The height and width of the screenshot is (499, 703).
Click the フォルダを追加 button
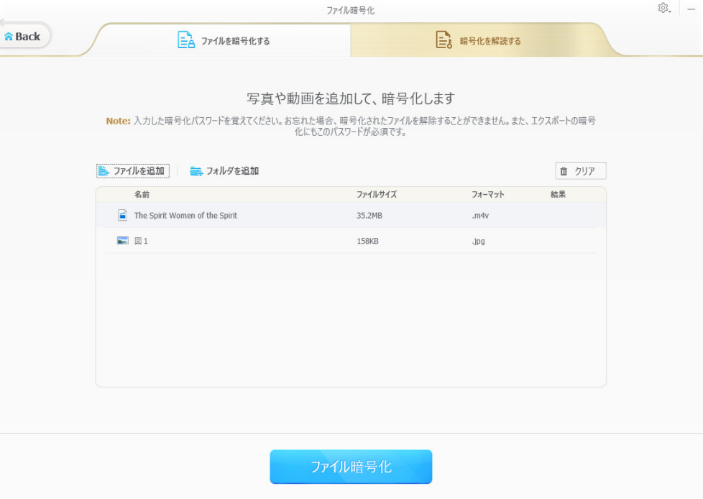(x=224, y=171)
